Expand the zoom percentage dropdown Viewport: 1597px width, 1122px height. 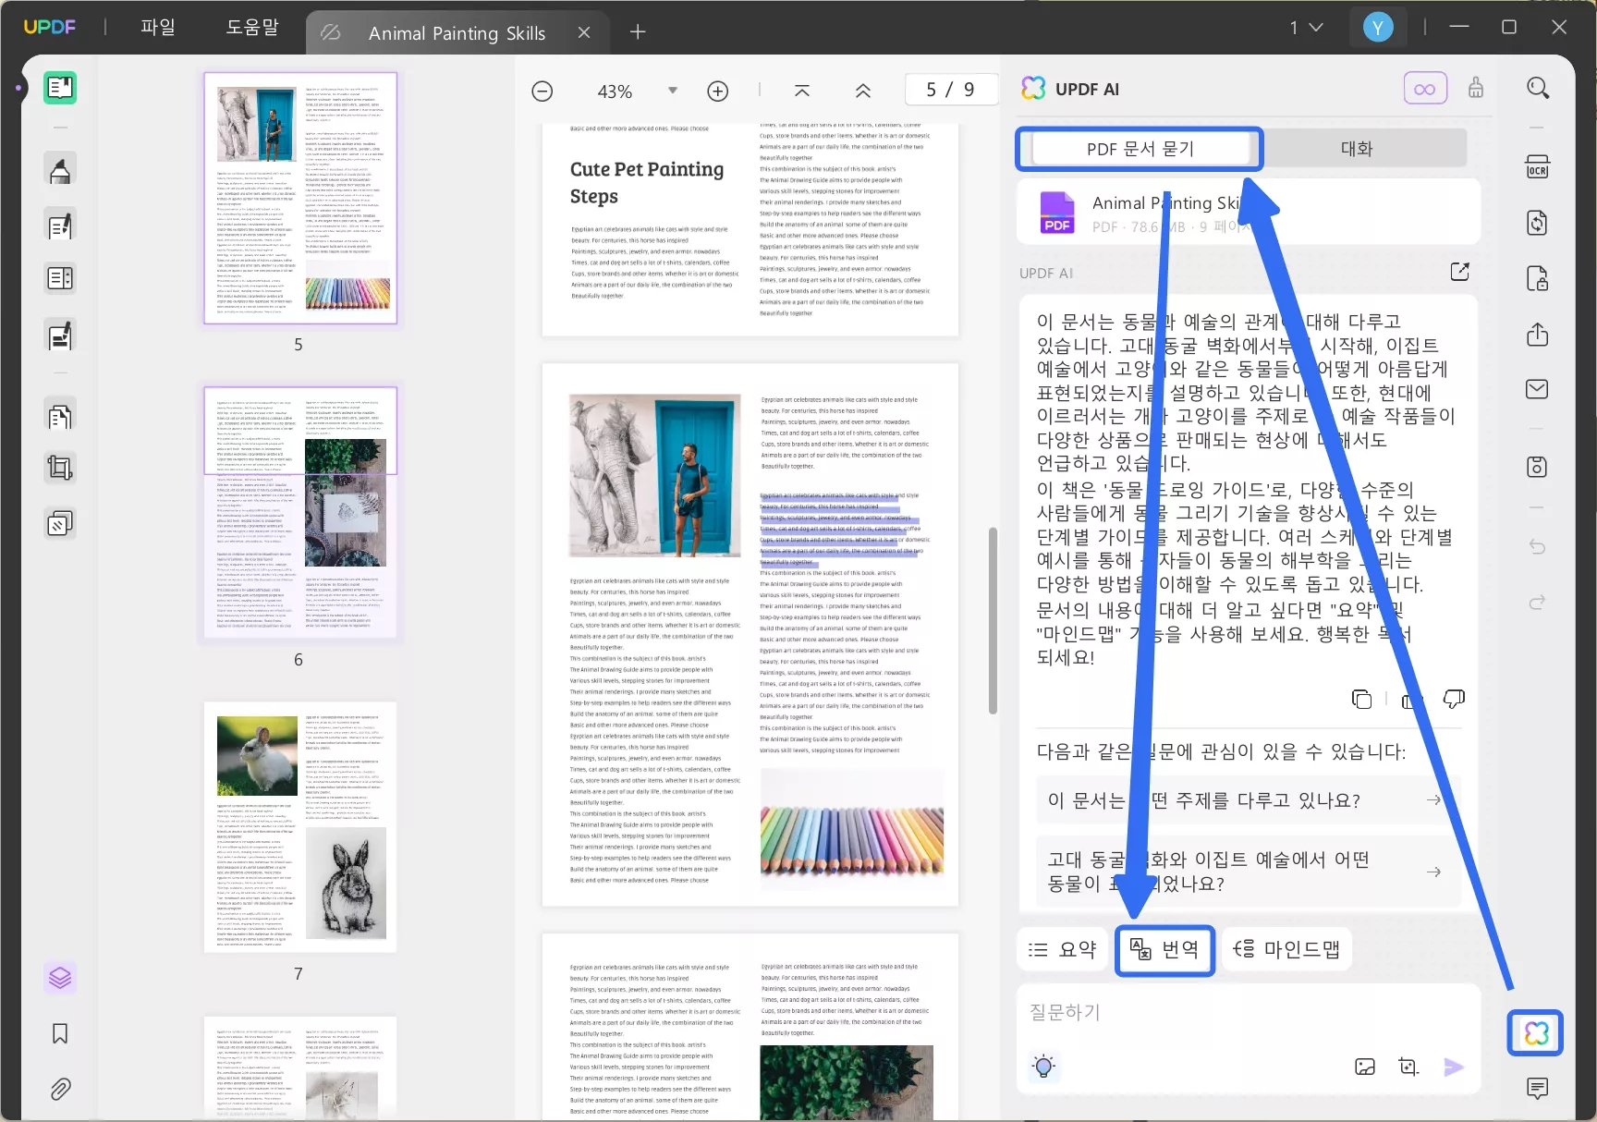pyautogui.click(x=673, y=91)
